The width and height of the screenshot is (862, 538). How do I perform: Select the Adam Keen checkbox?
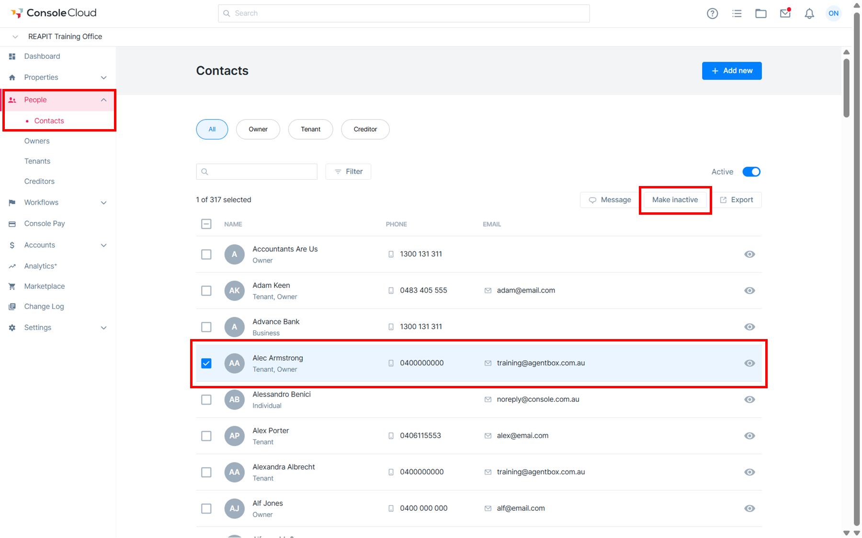(x=206, y=291)
